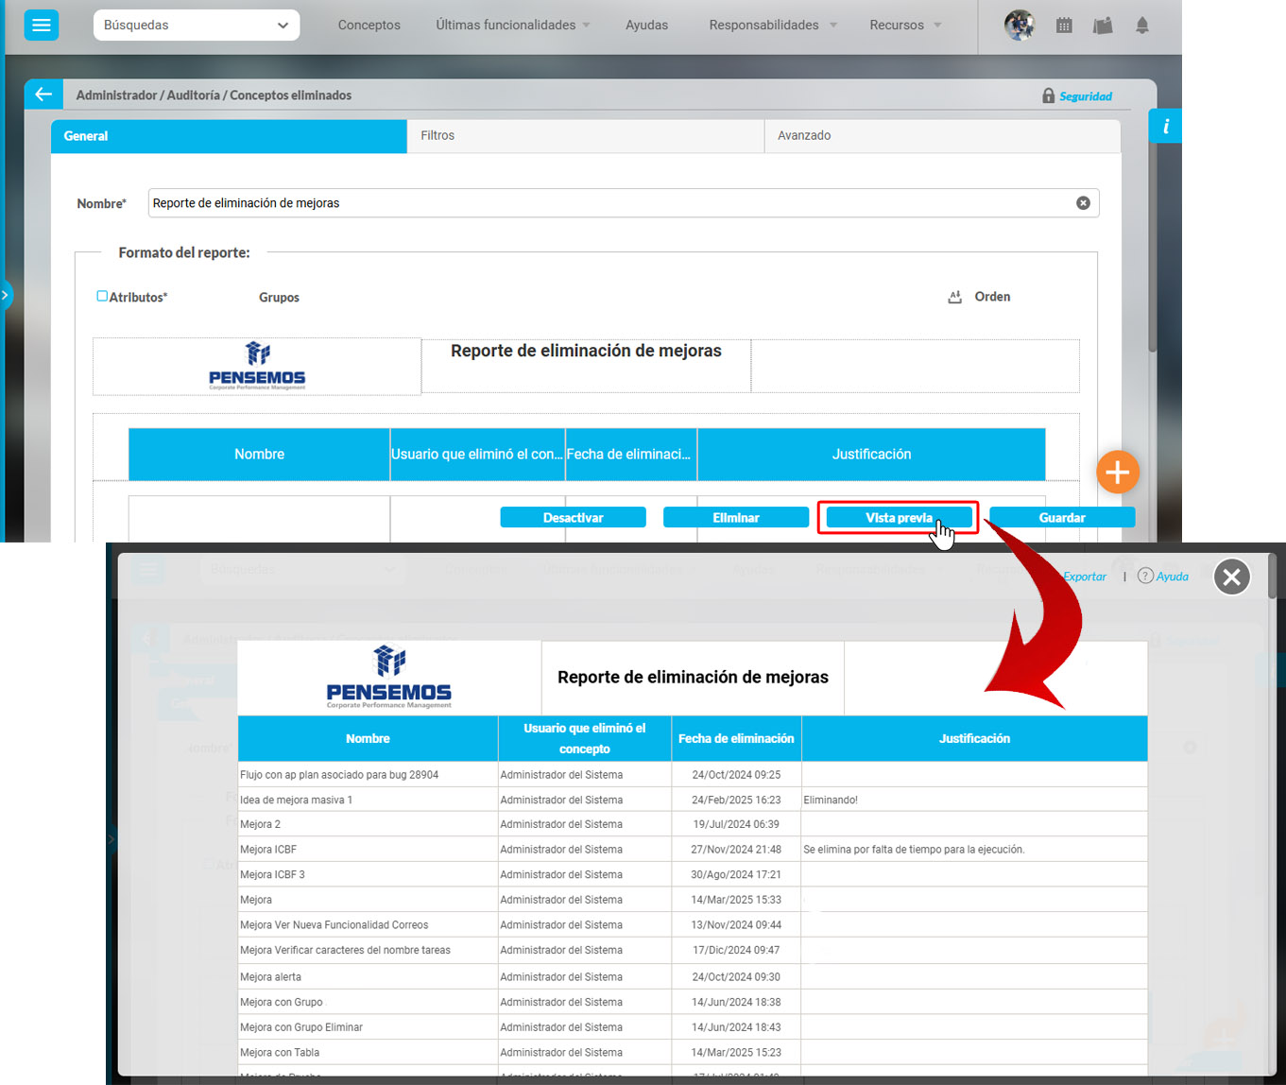Toggle the Atributos checkbox
The width and height of the screenshot is (1286, 1085).
[102, 296]
